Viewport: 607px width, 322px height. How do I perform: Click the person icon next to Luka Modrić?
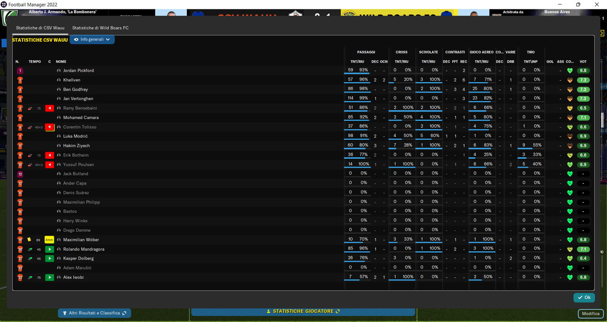point(59,136)
